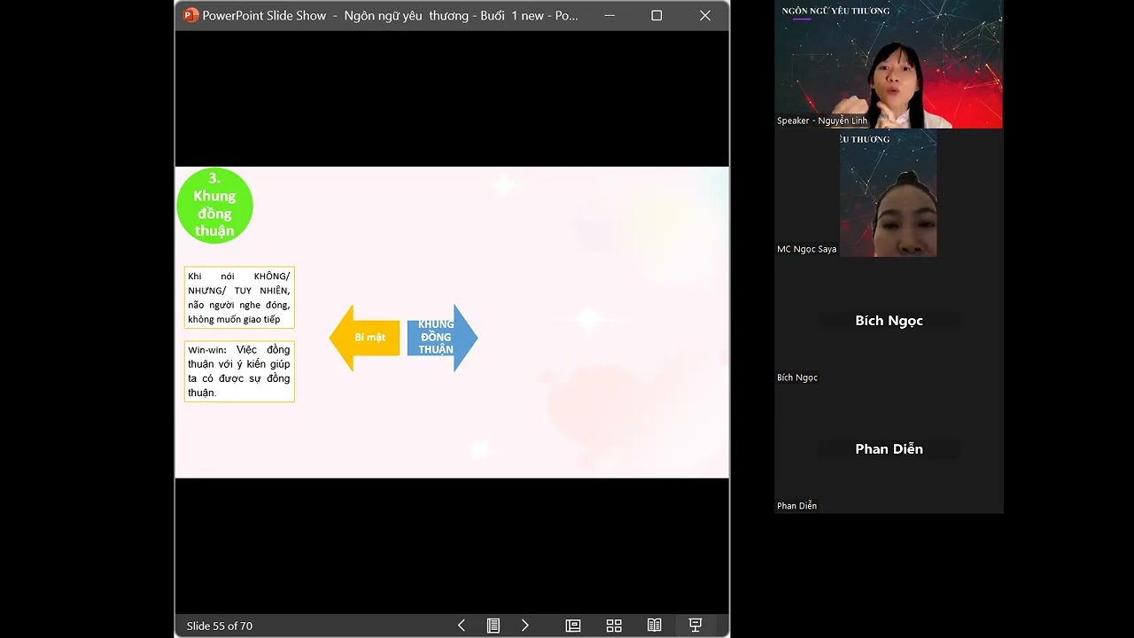Click the "Khi nói KHÔNG" text box

239,298
